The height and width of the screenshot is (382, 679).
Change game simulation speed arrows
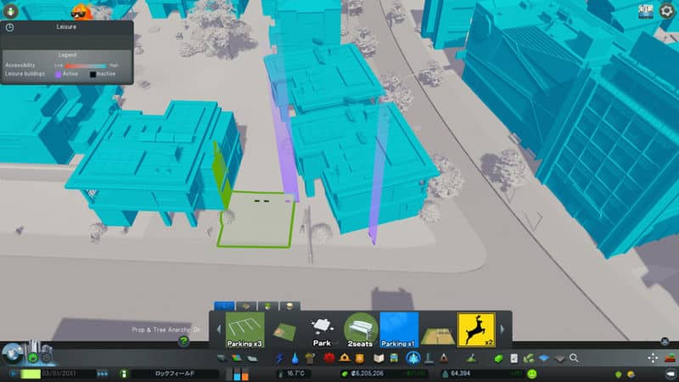click(103, 374)
